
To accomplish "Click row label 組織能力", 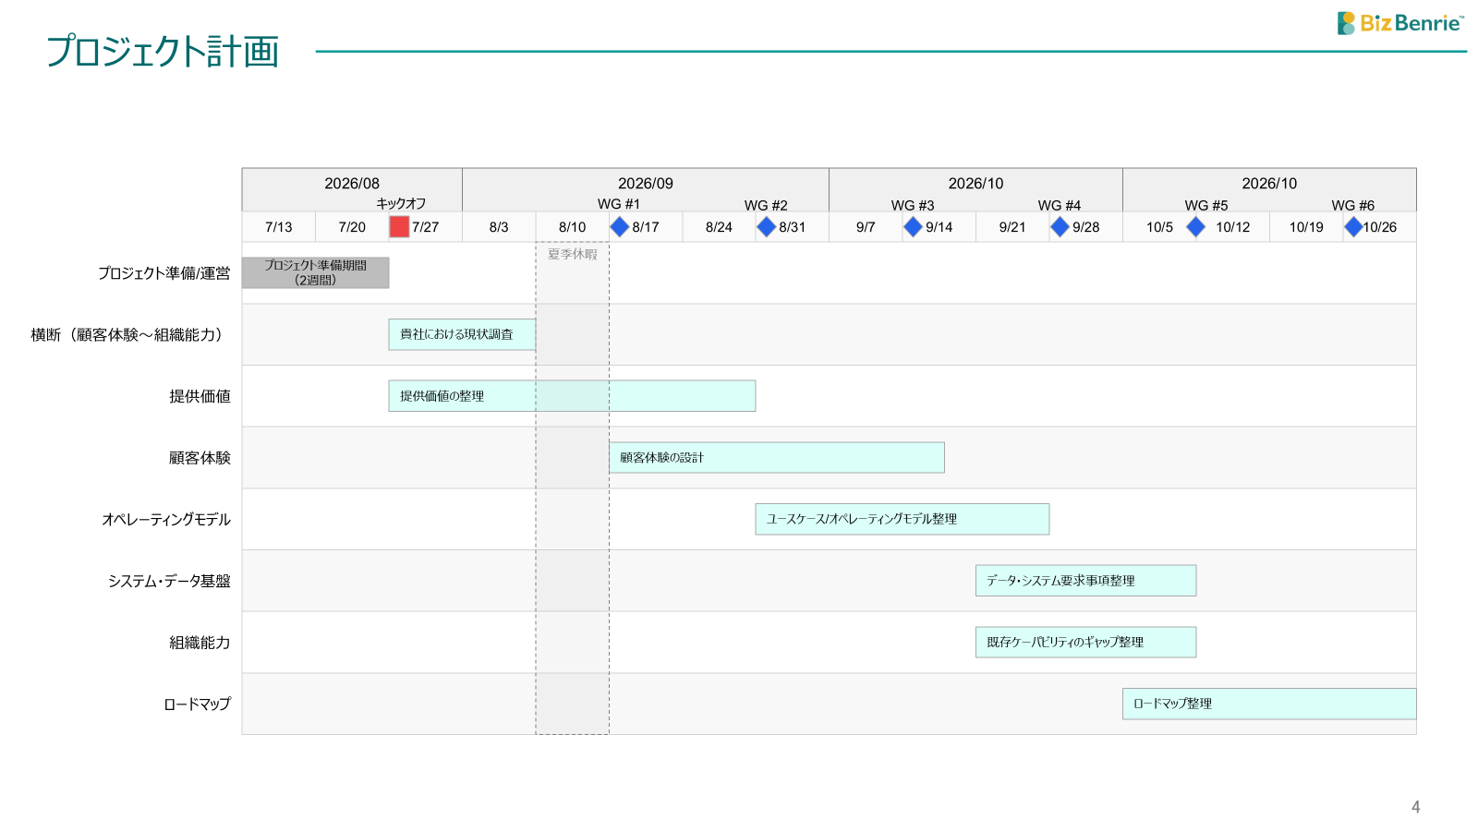I will pos(200,643).
